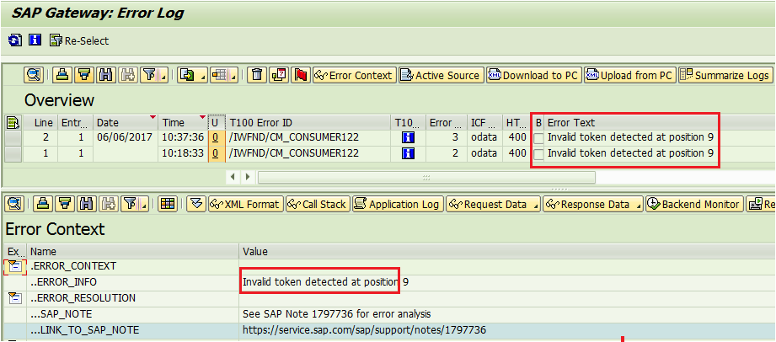Collapse the .ERROR_CONTEXT node
Viewport: 776px width, 342px height.
[14, 266]
